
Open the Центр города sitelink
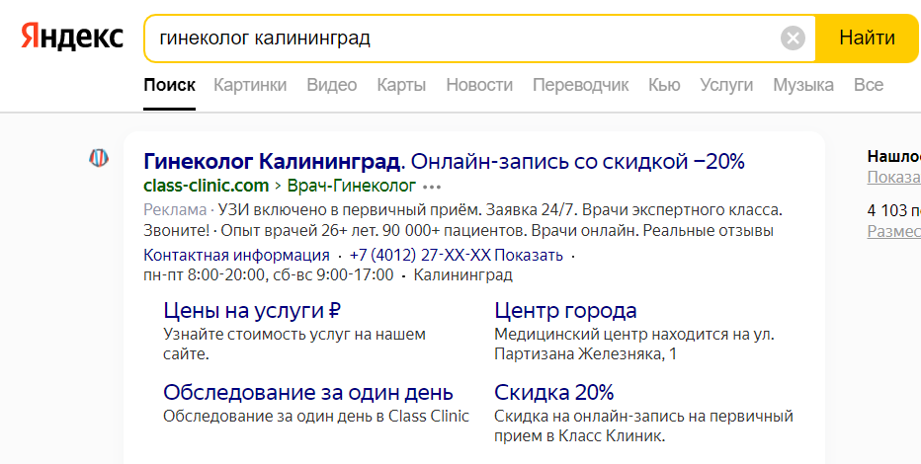(565, 310)
